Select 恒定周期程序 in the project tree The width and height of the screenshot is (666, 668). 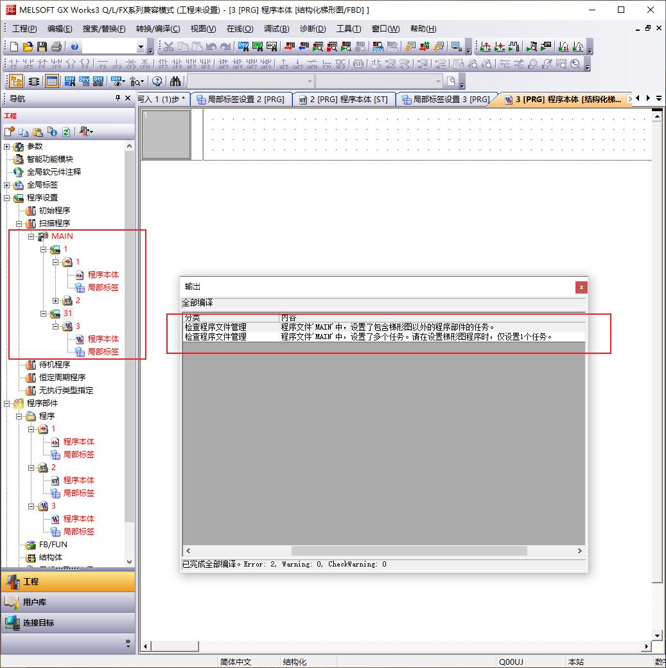click(x=62, y=378)
